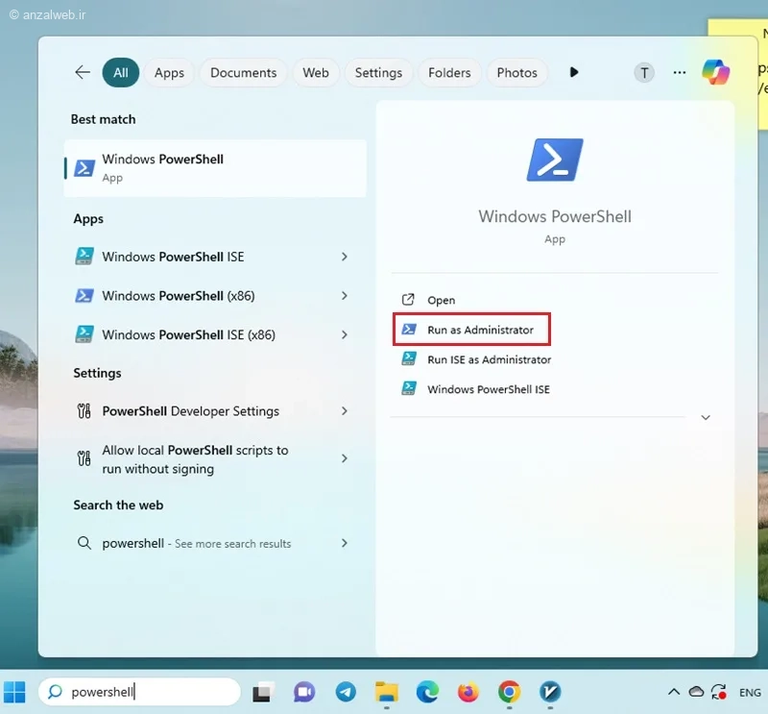Click the T user account avatar
Screen dimensions: 768x714
(x=644, y=73)
